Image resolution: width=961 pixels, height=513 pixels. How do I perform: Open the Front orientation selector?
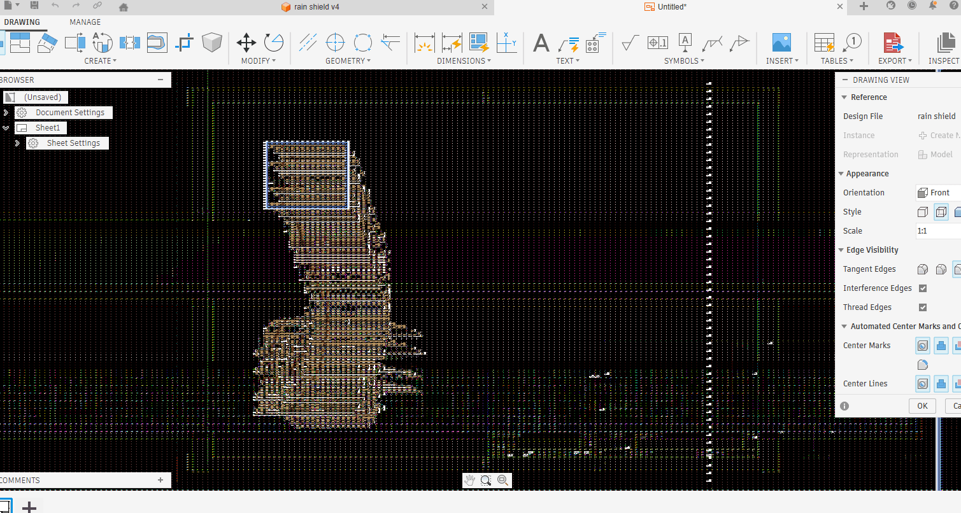tap(936, 192)
